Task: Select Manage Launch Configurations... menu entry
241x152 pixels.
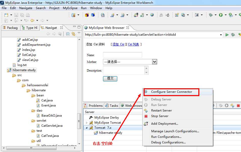Action: click(x=178, y=131)
